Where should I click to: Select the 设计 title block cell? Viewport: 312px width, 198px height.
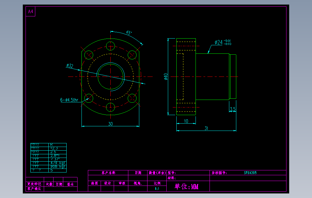pos(107,183)
